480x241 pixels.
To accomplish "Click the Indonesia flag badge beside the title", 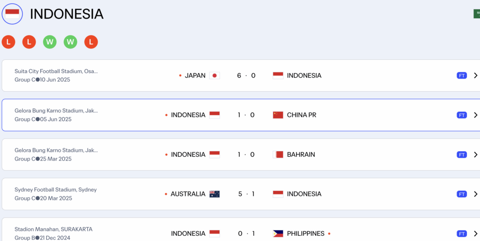I will 12,14.
